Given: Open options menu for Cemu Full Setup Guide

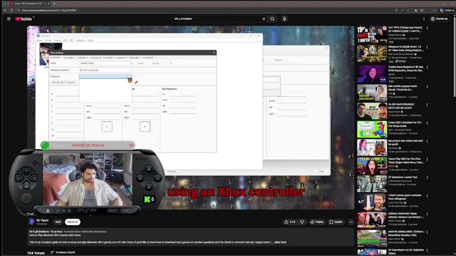Looking at the screenshot, I should coord(427,123).
